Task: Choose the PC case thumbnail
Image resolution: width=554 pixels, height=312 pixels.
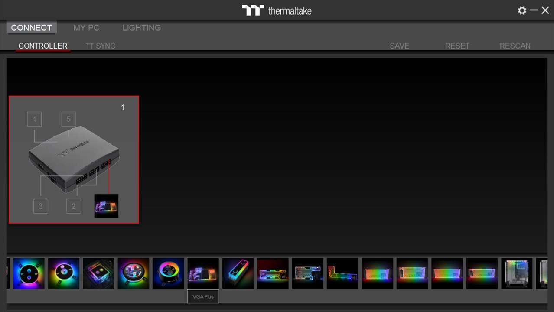Action: click(x=517, y=273)
